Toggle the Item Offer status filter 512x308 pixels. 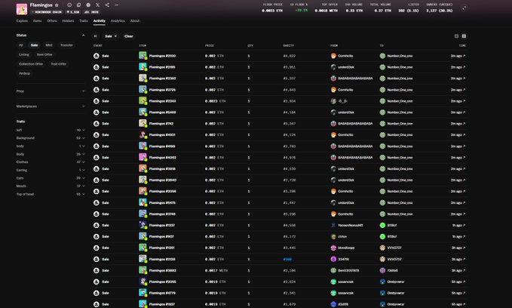point(44,54)
